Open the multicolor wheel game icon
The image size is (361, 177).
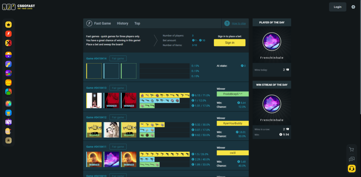tap(8, 104)
